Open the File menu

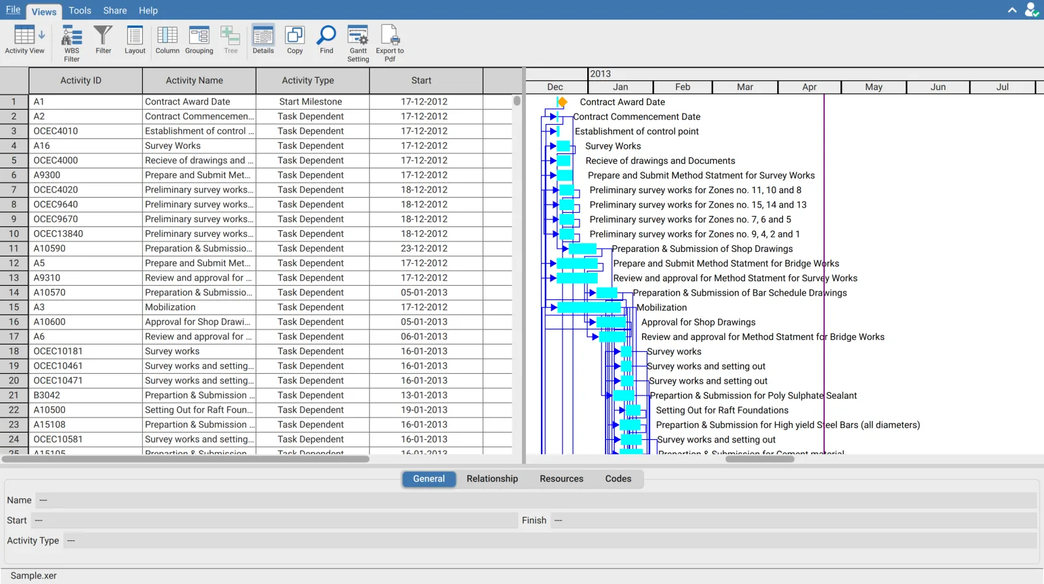(13, 10)
